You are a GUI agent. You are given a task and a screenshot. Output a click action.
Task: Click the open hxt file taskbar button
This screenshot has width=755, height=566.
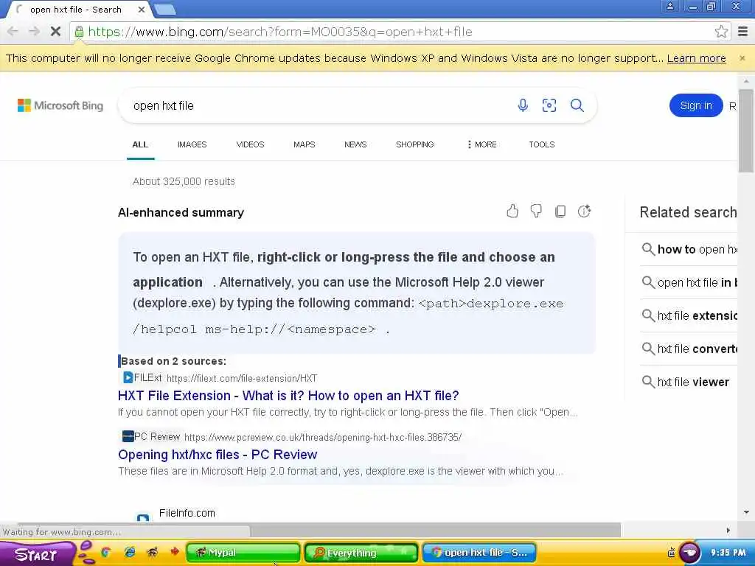click(x=479, y=553)
